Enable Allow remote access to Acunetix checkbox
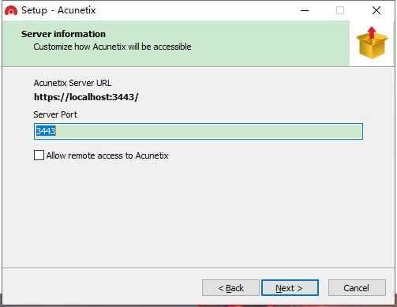Screen dimensions: 397x307 [x=39, y=155]
